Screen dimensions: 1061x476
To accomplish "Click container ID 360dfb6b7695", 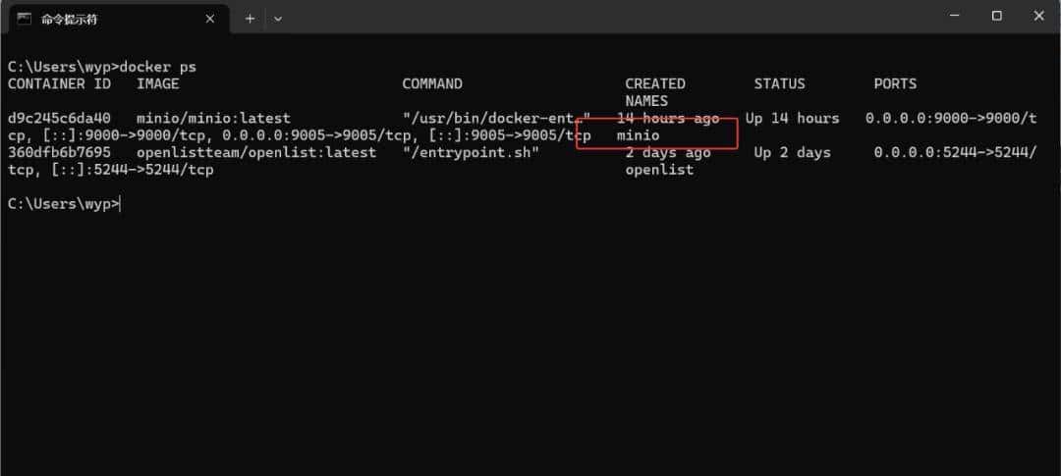I will (59, 153).
